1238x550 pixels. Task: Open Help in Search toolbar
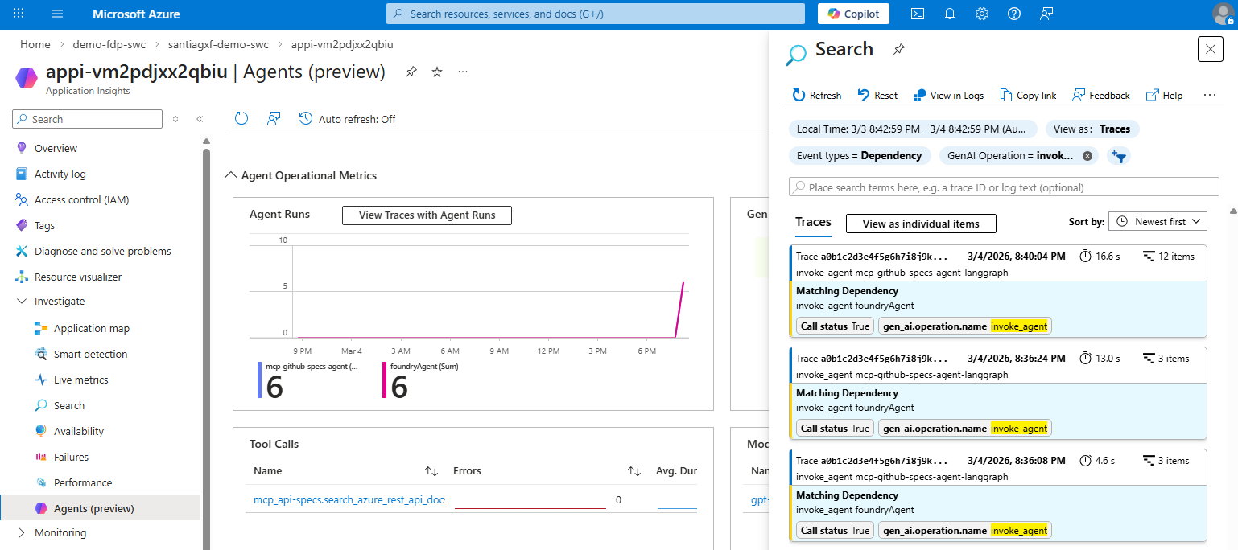click(1164, 95)
